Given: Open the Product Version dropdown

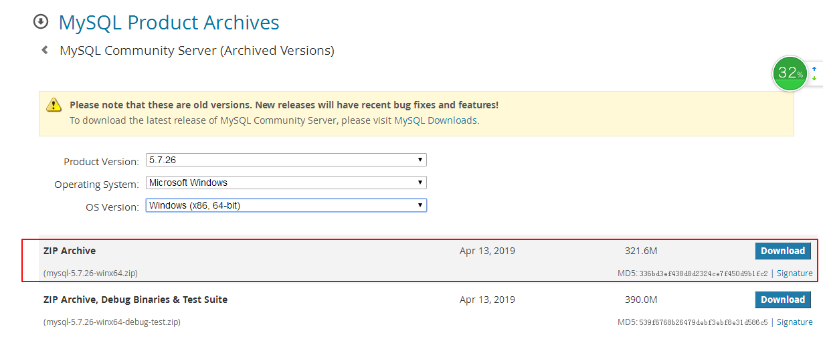Looking at the screenshot, I should point(286,160).
